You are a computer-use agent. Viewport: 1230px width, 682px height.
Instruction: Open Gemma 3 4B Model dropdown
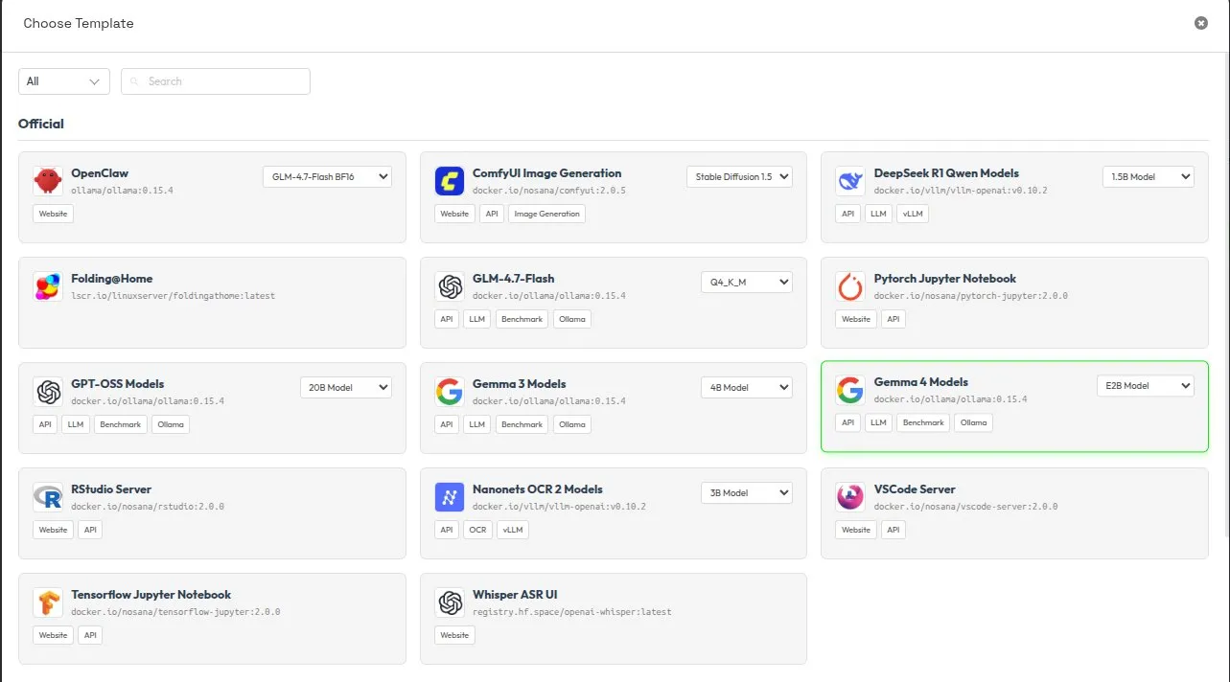[747, 387]
